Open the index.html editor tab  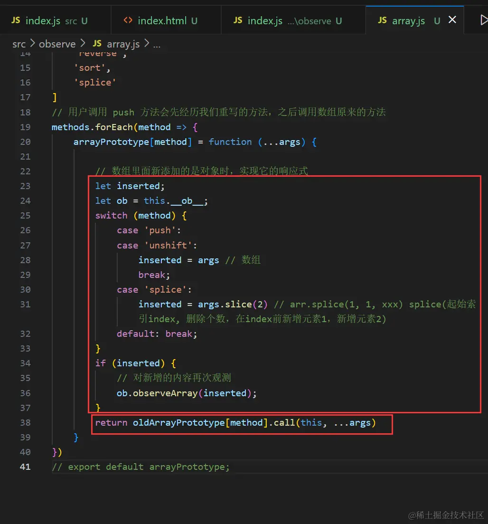166,21
